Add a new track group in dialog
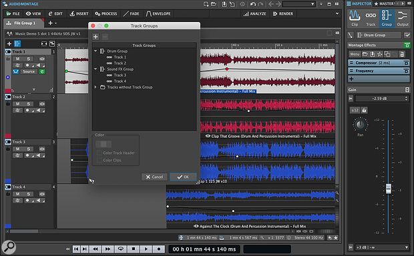 [95, 37]
